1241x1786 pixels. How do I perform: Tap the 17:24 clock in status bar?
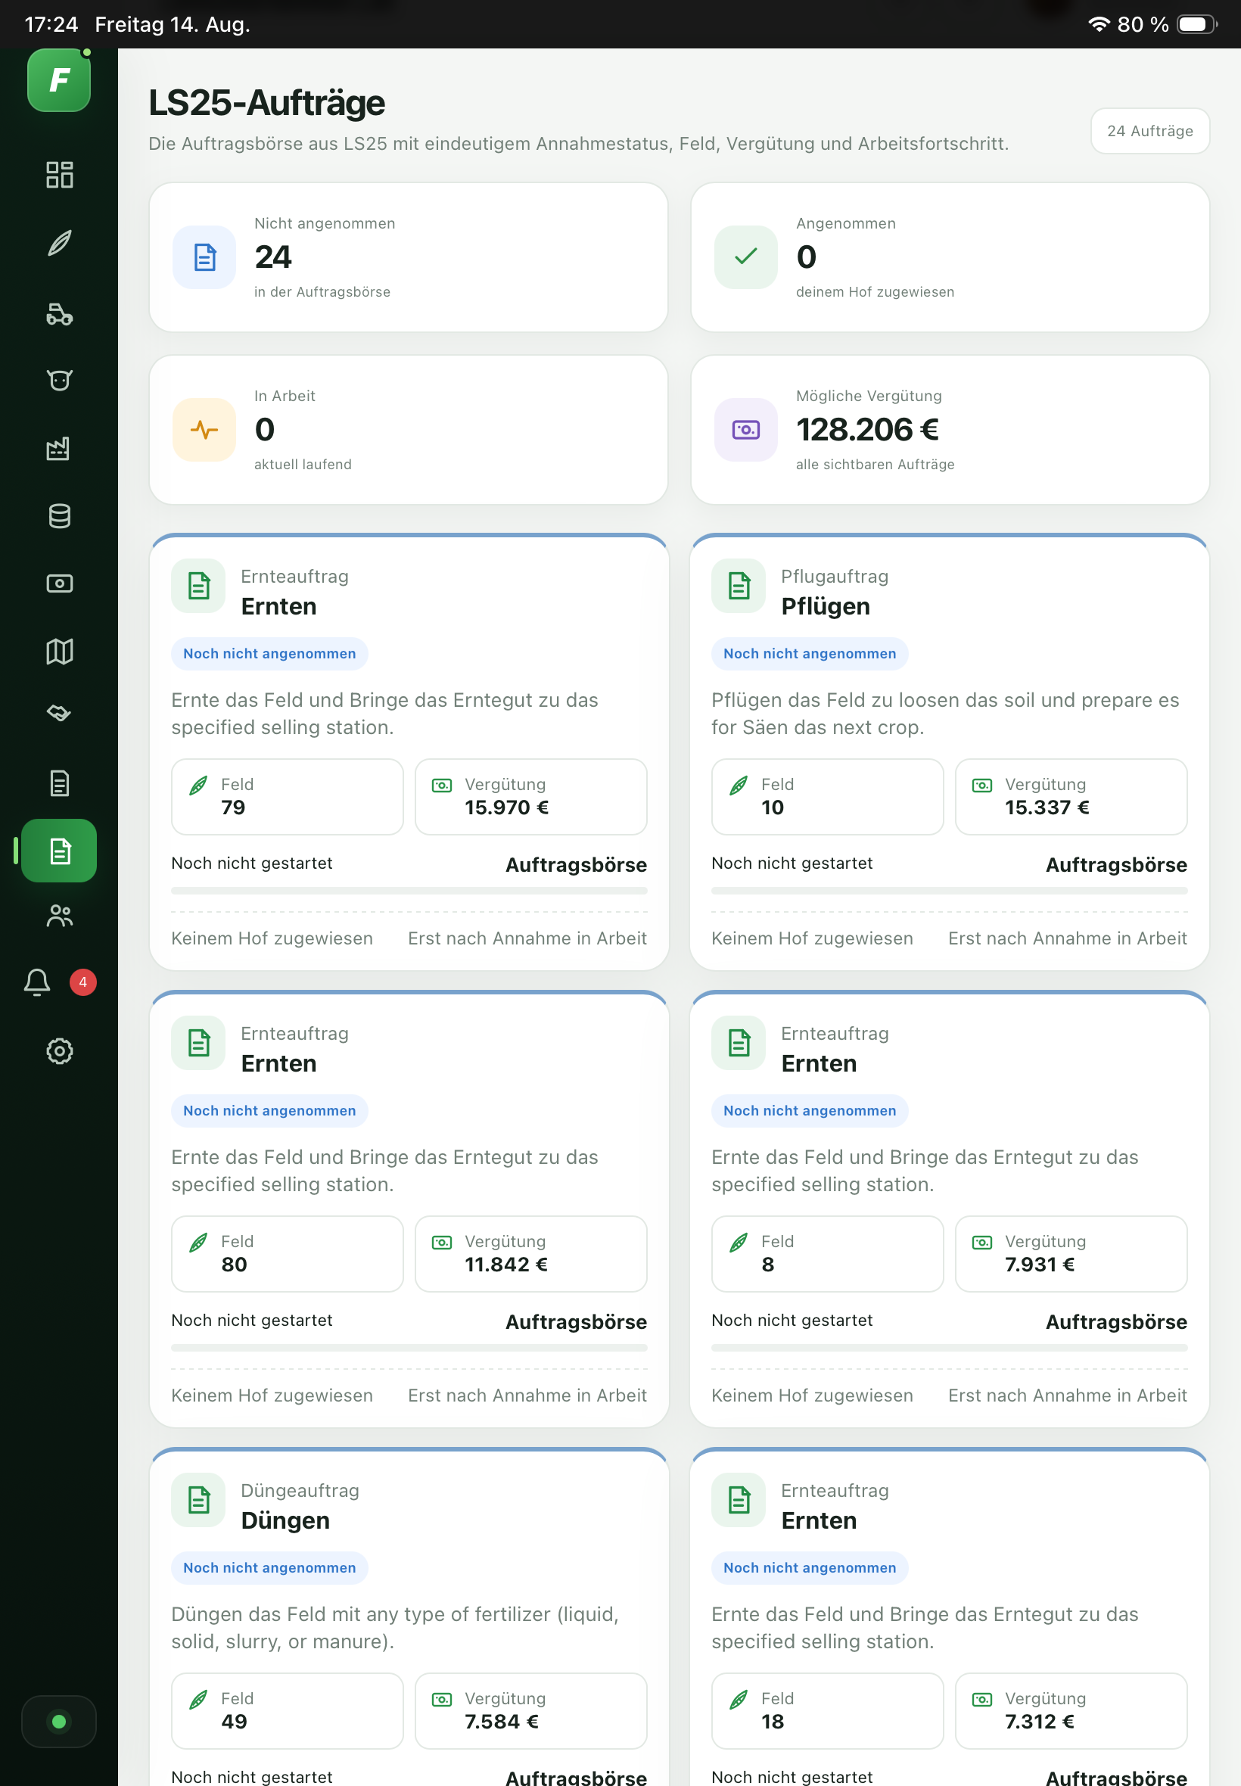51,24
